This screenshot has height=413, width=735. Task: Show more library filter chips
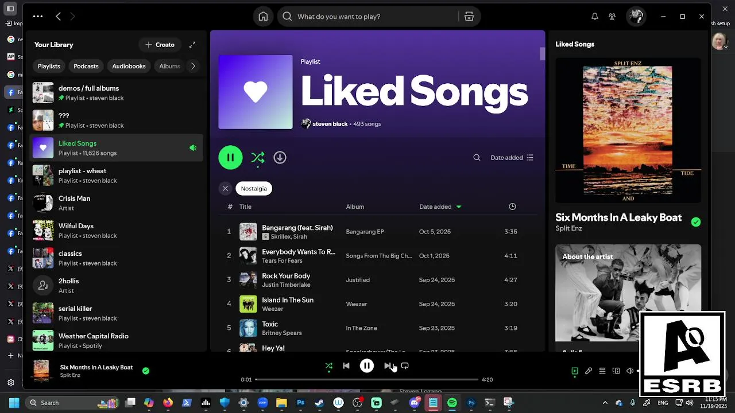pos(193,66)
